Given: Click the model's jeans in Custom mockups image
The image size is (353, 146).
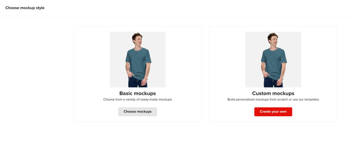Looking at the screenshot, I should (272, 83).
